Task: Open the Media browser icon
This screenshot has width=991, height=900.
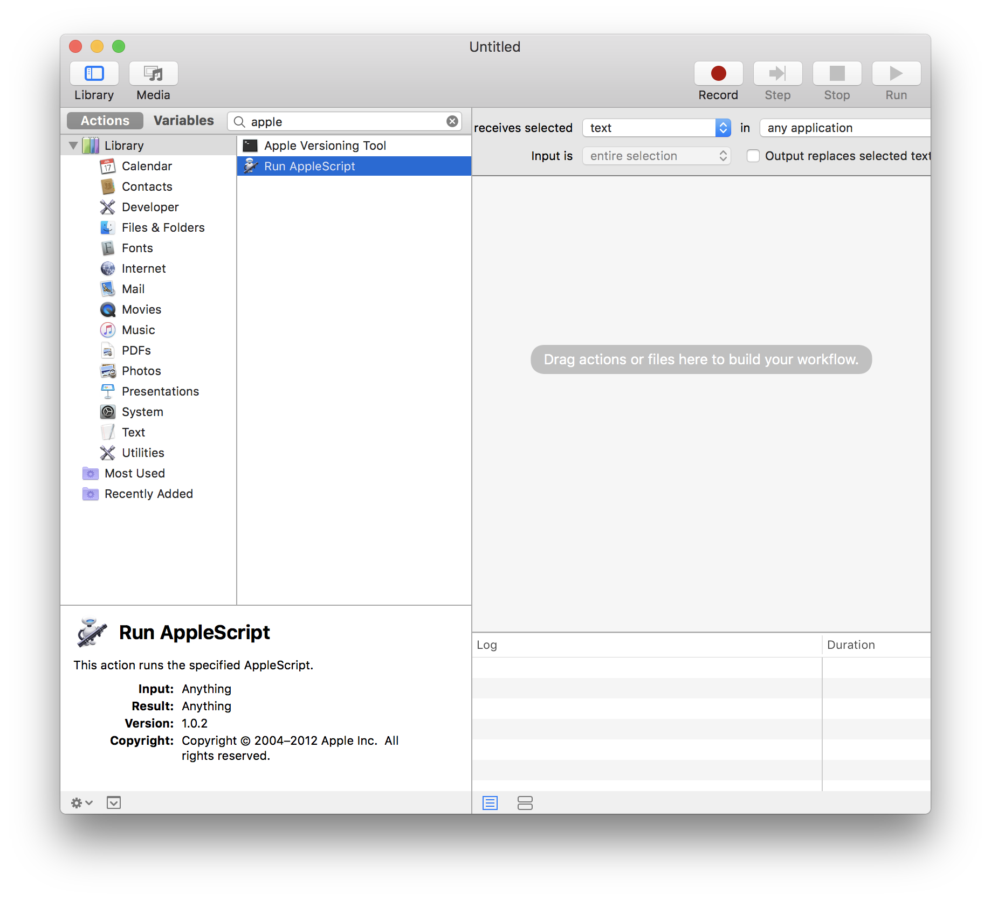Action: point(153,73)
